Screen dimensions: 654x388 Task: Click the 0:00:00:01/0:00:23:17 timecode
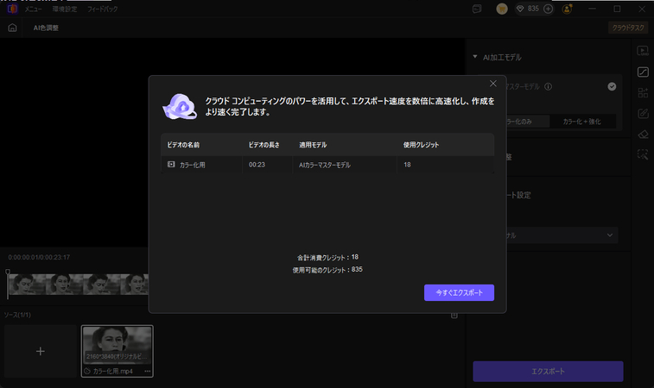coord(39,257)
